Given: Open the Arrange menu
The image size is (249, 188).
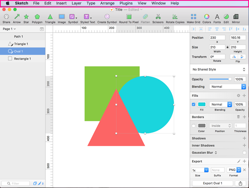Looking at the screenshot, I should pyautogui.click(x=107, y=3).
